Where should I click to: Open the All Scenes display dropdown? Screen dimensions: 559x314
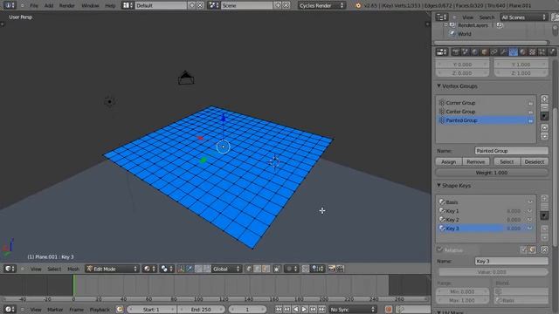pos(523,17)
